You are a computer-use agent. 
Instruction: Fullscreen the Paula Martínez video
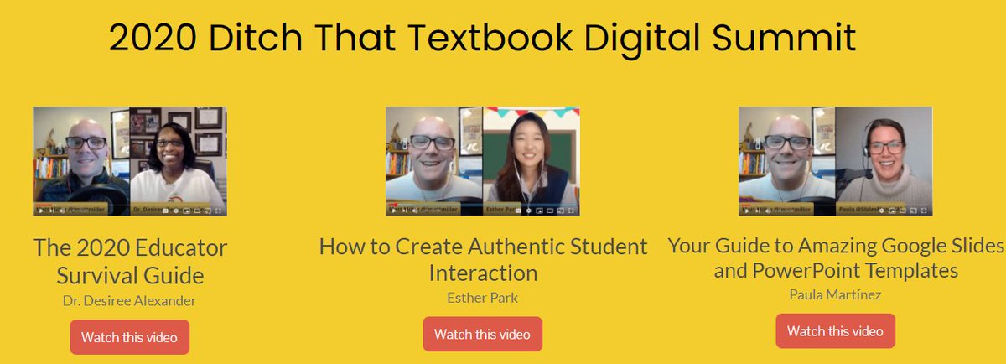pyautogui.click(x=924, y=211)
